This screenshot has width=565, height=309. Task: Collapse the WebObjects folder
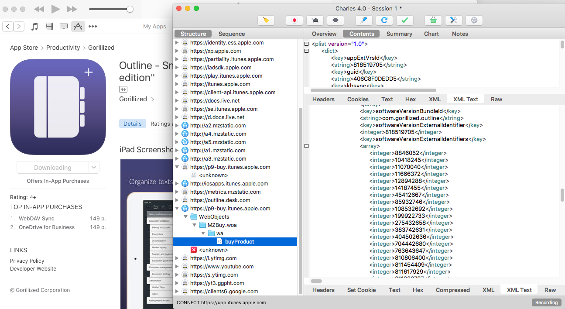[x=185, y=217]
